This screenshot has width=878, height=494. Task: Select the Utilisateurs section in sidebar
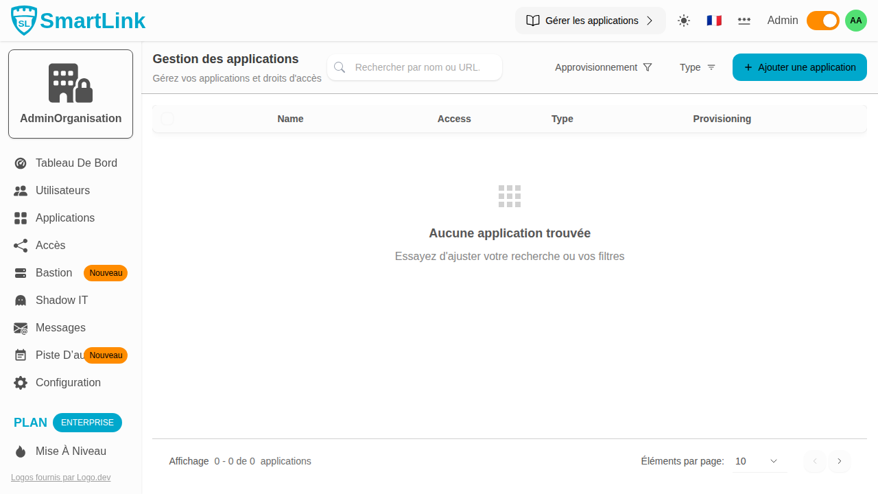(62, 190)
